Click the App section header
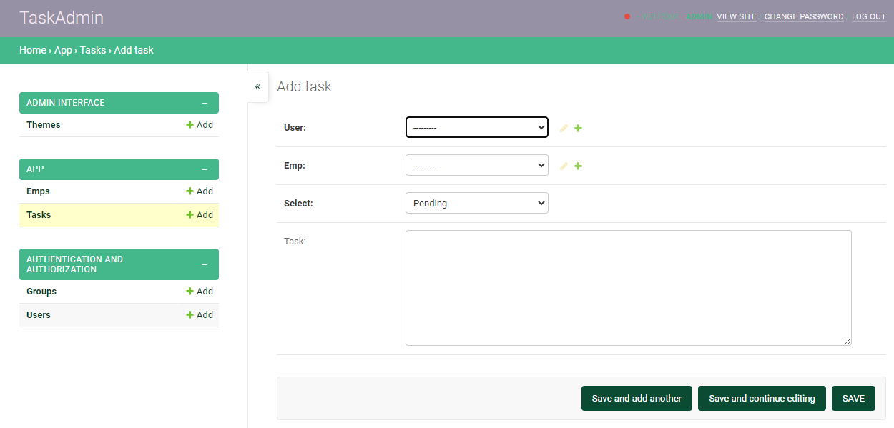Image resolution: width=894 pixels, height=428 pixels. 119,169
